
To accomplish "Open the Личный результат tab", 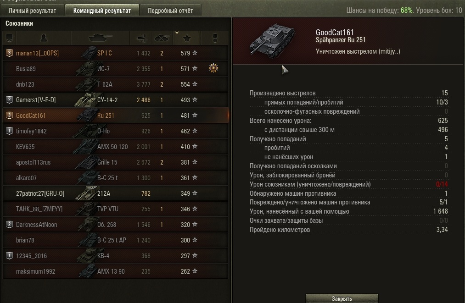I will pos(32,11).
